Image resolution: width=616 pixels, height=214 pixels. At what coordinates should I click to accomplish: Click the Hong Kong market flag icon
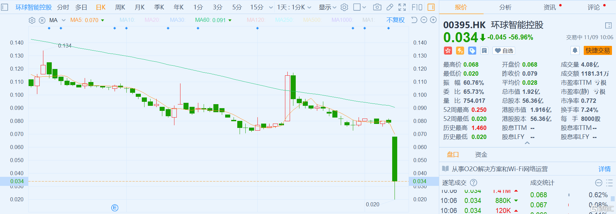(448, 51)
